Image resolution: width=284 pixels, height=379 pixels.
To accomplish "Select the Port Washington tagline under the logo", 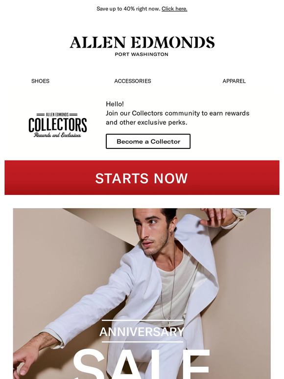I will tap(142, 54).
